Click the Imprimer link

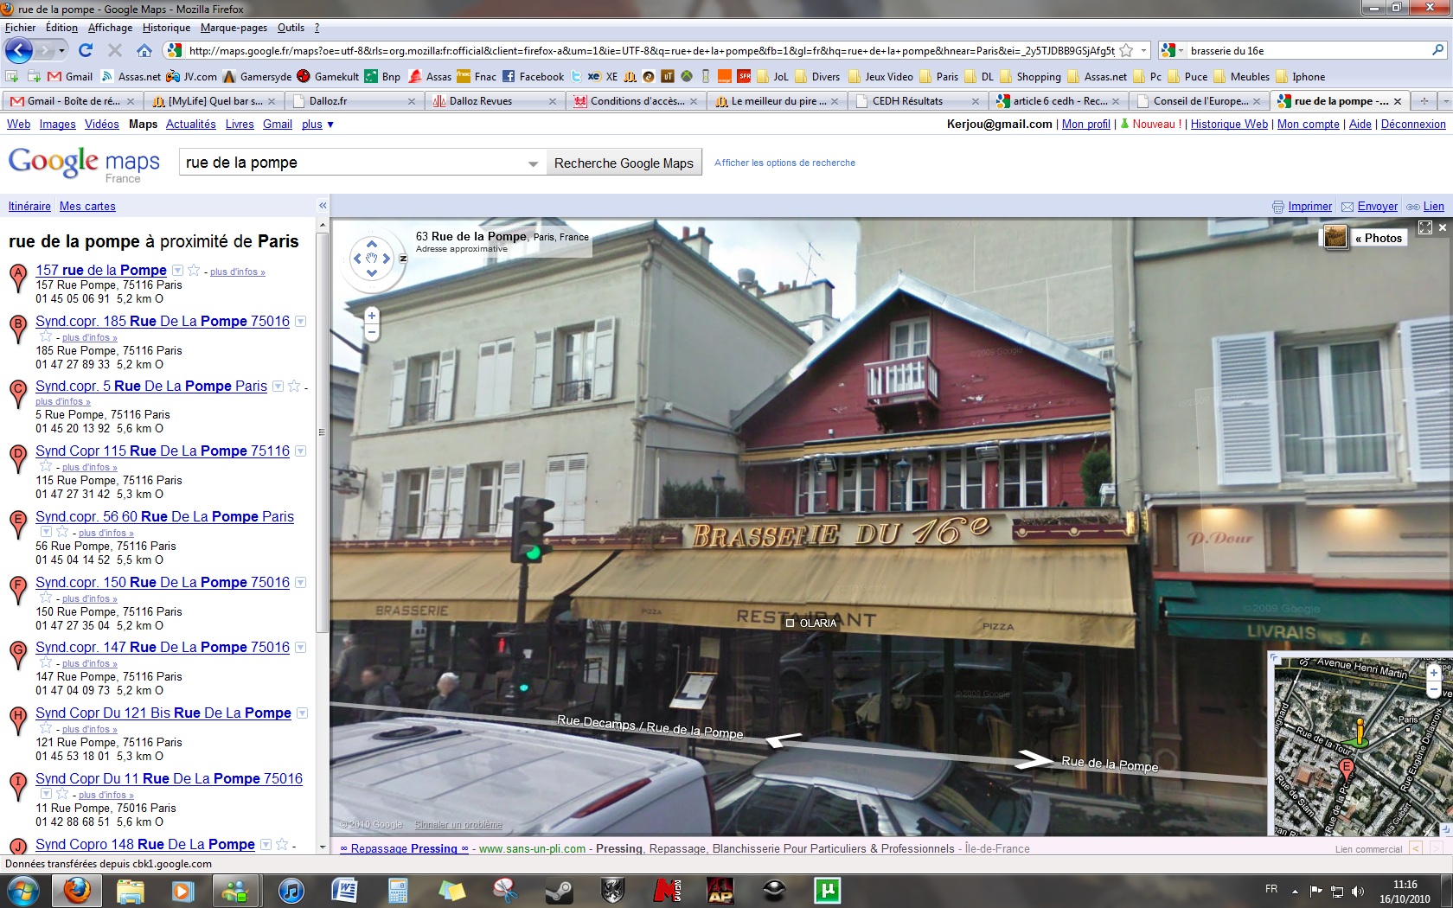[1309, 206]
